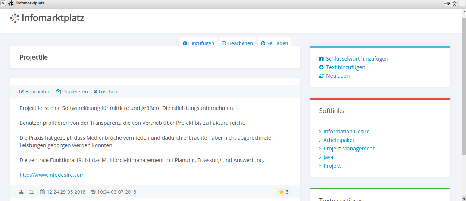Select the Bearbeiten tab above the Projectile title
This screenshot has height=201, width=466.
pos(237,43)
